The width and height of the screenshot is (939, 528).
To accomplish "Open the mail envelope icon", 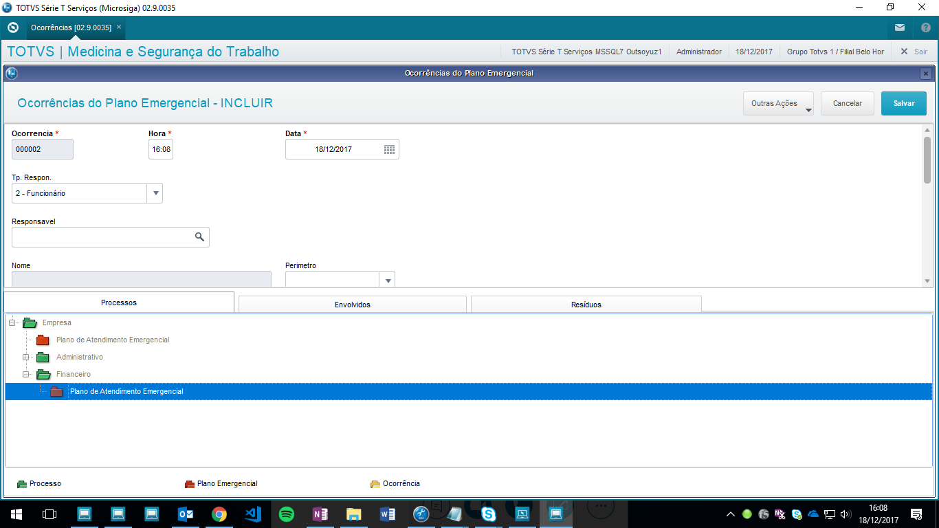I will tap(900, 27).
